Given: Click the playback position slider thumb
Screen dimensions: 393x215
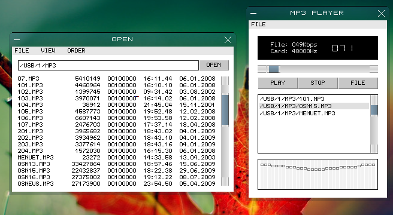Looking at the screenshot, I should [273, 69].
